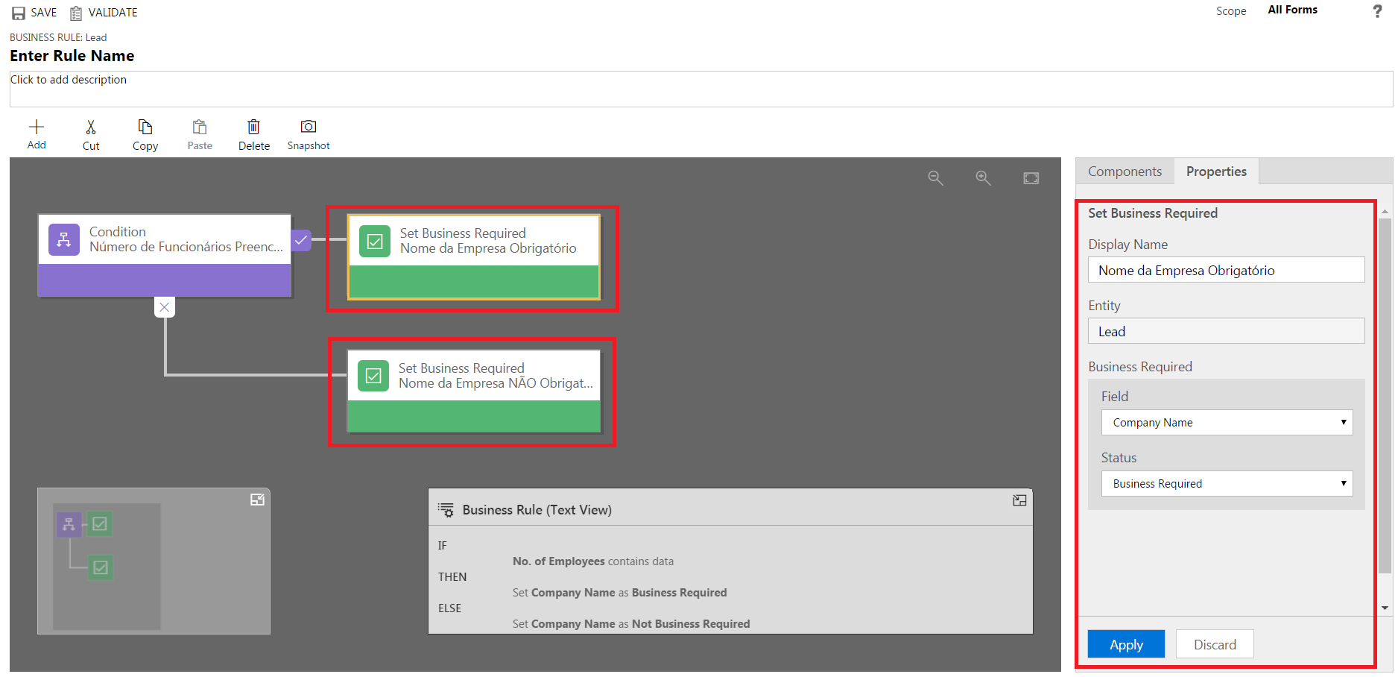Click the Add component icon
Screen dimensions: 1398x677
(37, 127)
